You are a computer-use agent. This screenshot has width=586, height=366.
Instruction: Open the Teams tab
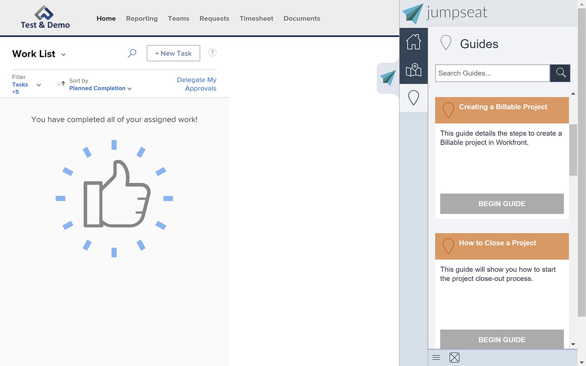[179, 18]
